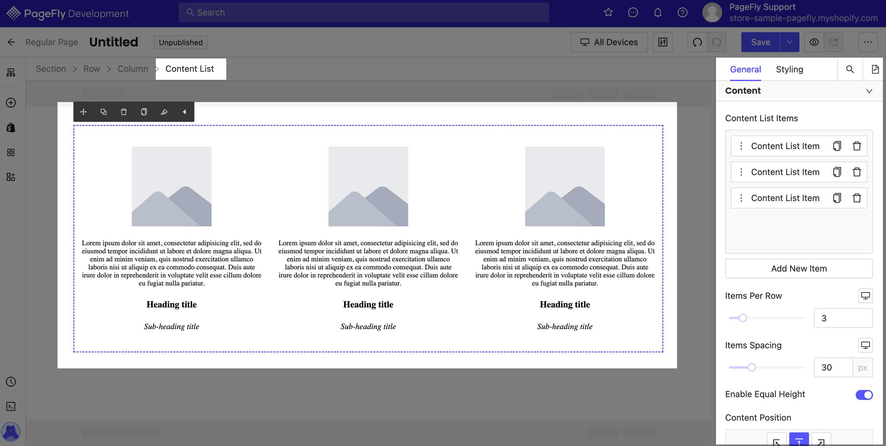Click the preview eye icon in toolbar
This screenshot has width=886, height=446.
click(x=813, y=42)
